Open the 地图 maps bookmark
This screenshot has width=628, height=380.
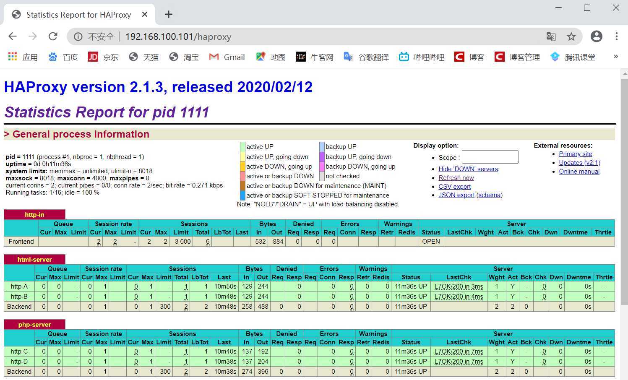coord(271,57)
